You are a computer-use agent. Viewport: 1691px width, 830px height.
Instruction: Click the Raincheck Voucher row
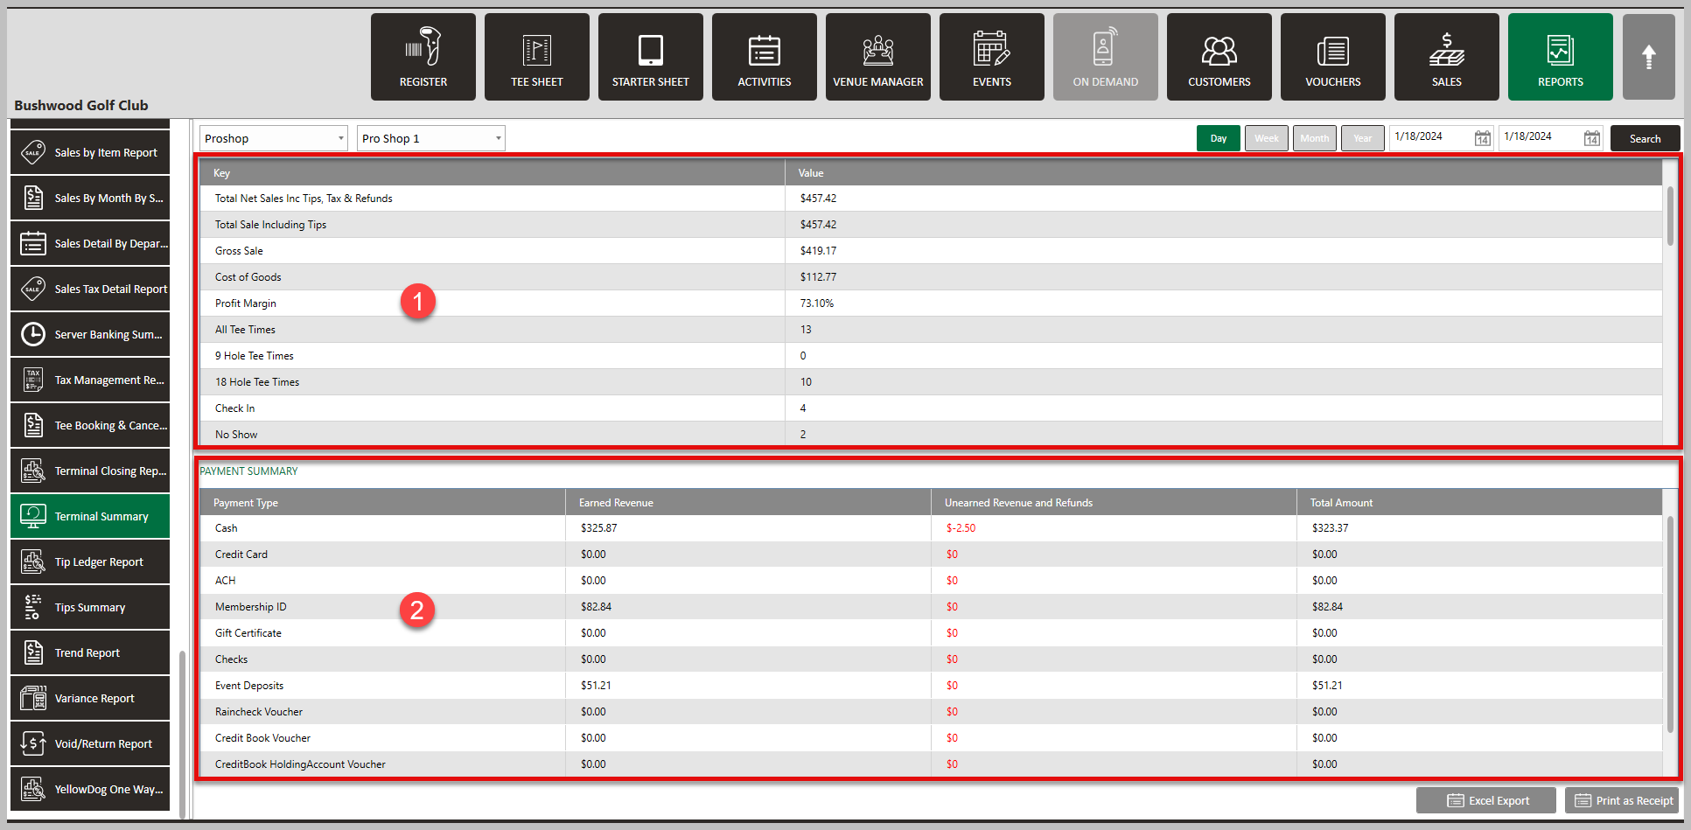click(931, 712)
